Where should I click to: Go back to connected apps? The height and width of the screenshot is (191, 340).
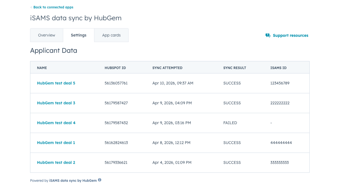tap(53, 7)
